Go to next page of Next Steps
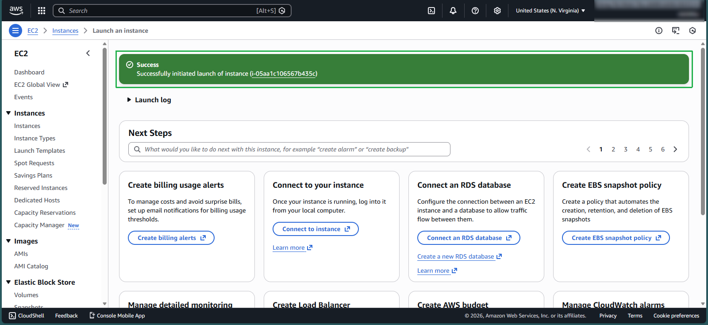708x325 pixels. click(675, 149)
